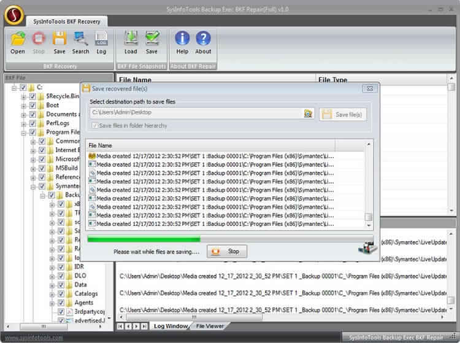Open the www.sysinfotools.com link
This screenshot has height=343, width=460.
34,337
